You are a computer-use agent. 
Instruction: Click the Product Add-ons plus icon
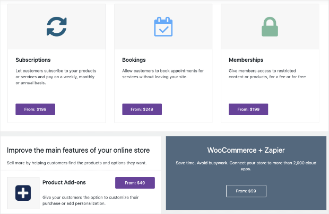pyautogui.click(x=23, y=193)
